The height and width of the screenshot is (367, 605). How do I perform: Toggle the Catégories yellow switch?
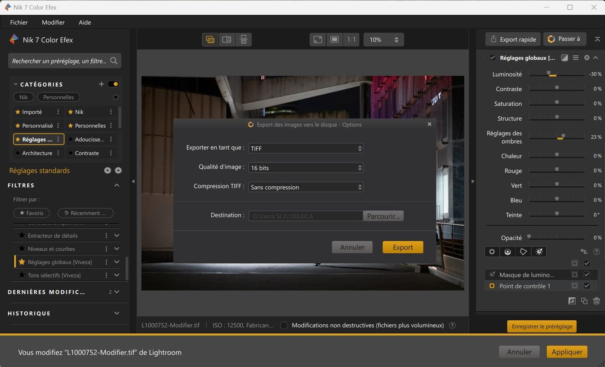tap(113, 84)
